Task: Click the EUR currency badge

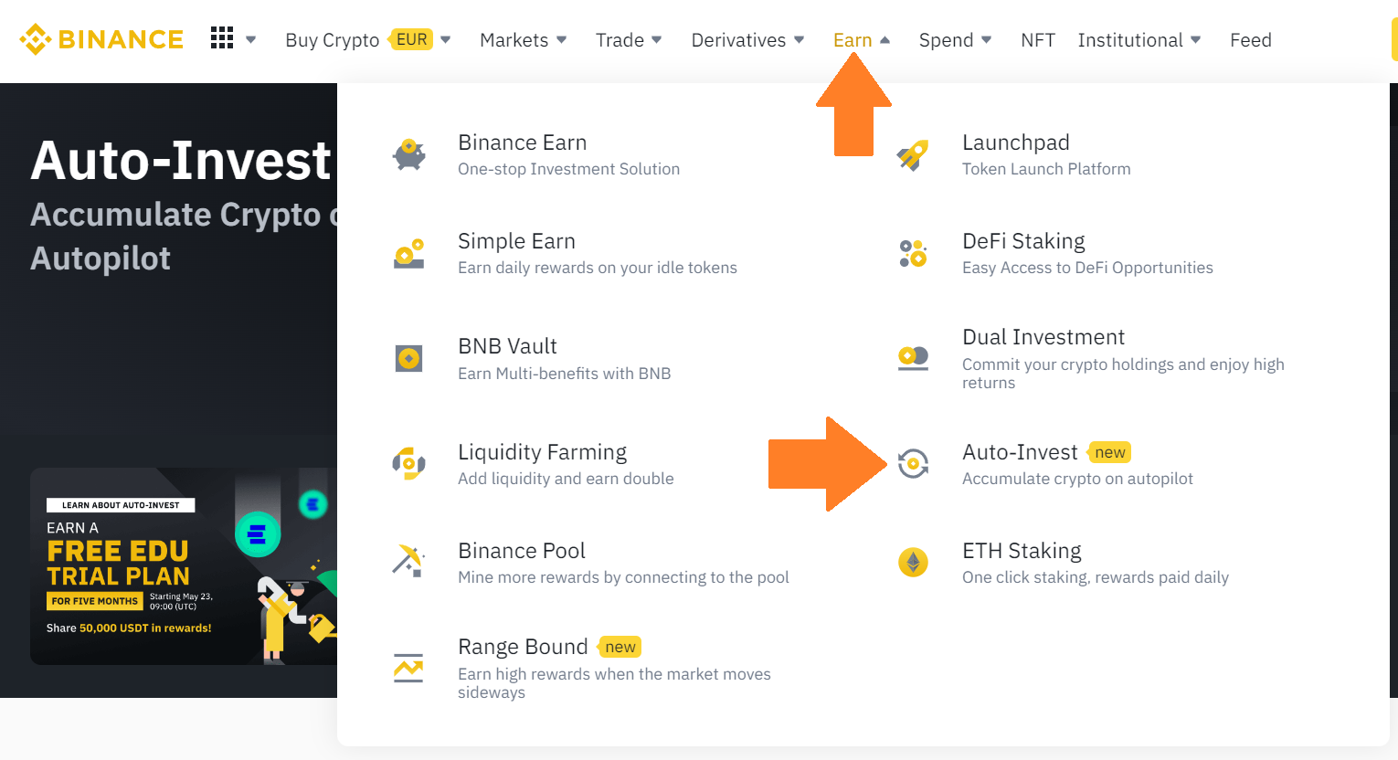Action: pyautogui.click(x=413, y=39)
